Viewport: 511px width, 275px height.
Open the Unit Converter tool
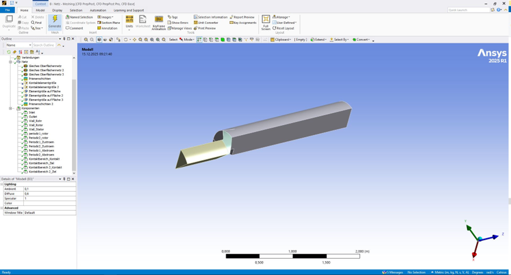[206, 23]
